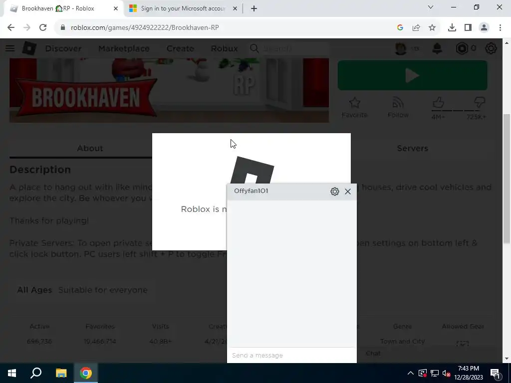This screenshot has width=511, height=383.
Task: Follow the Brookhaven game
Action: 398,108
